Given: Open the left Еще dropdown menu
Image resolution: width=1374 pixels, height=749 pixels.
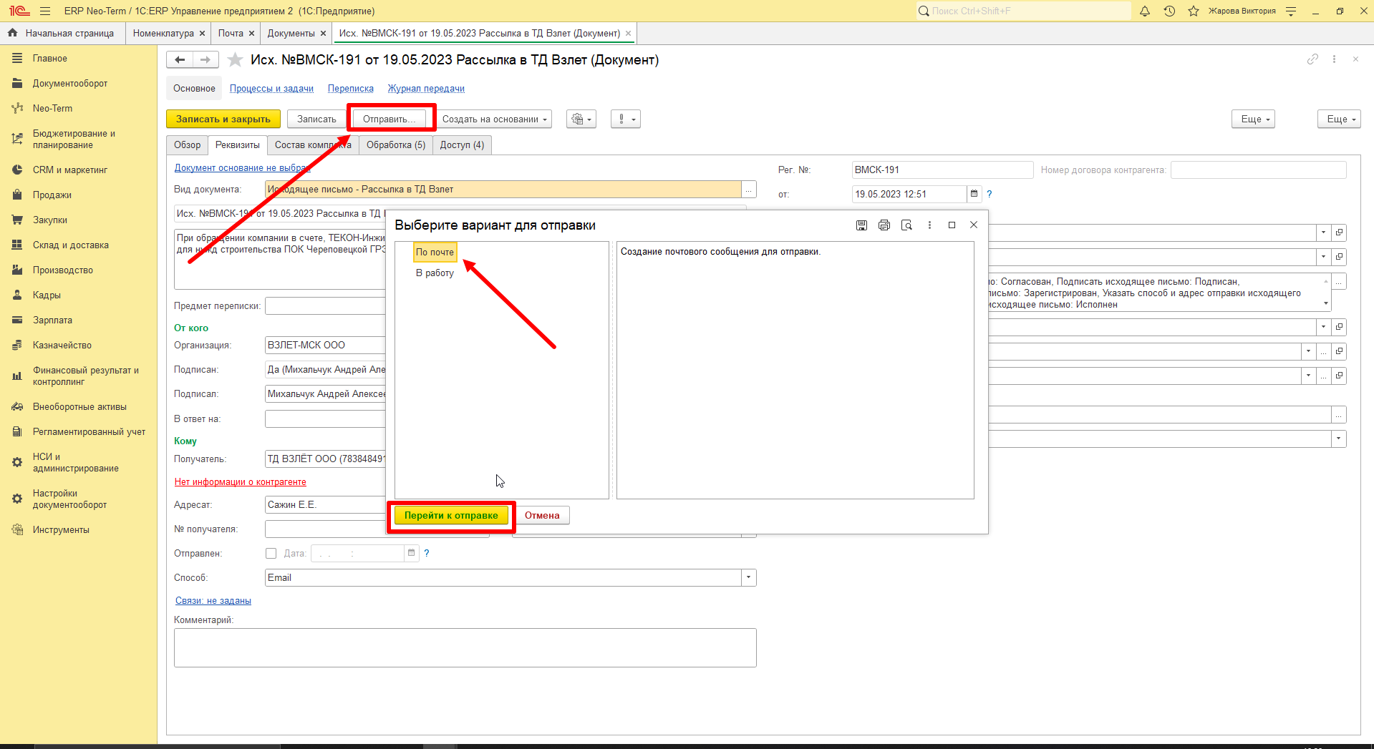Looking at the screenshot, I should 1254,119.
